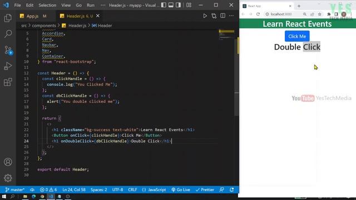Open the Search view in activity bar
The height and width of the screenshot is (200, 356).
(8, 34)
